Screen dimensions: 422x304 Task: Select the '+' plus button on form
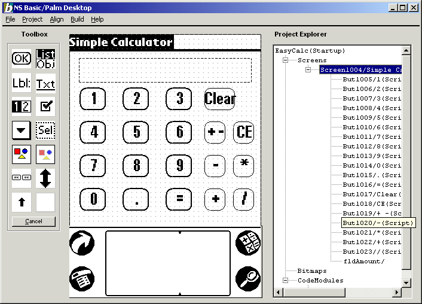(x=215, y=199)
